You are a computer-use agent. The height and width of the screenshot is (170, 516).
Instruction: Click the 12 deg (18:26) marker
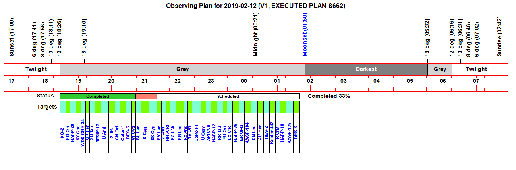click(60, 38)
